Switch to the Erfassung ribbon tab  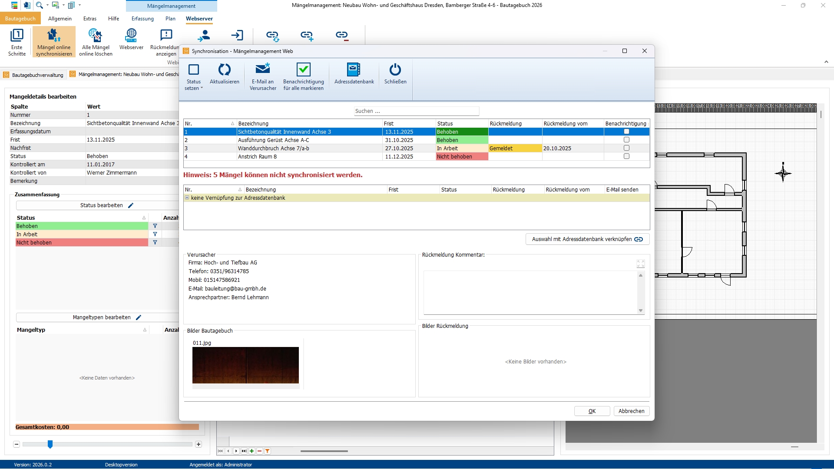coord(142,19)
